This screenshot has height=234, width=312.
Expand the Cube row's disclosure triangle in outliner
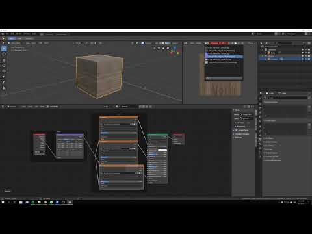click(x=266, y=53)
